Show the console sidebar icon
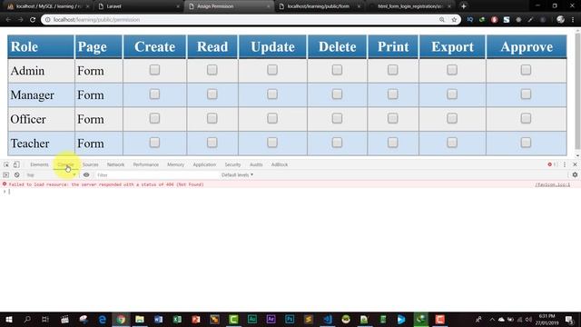This screenshot has width=581, height=327. coord(6,175)
